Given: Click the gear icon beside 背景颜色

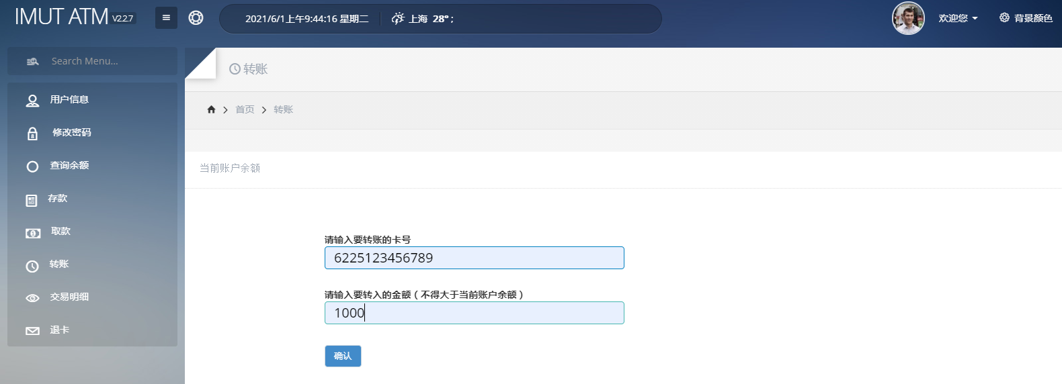Looking at the screenshot, I should click(x=1004, y=17).
